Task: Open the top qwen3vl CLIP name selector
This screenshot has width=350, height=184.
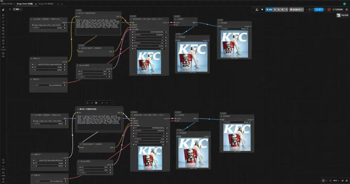Action: coord(49,64)
